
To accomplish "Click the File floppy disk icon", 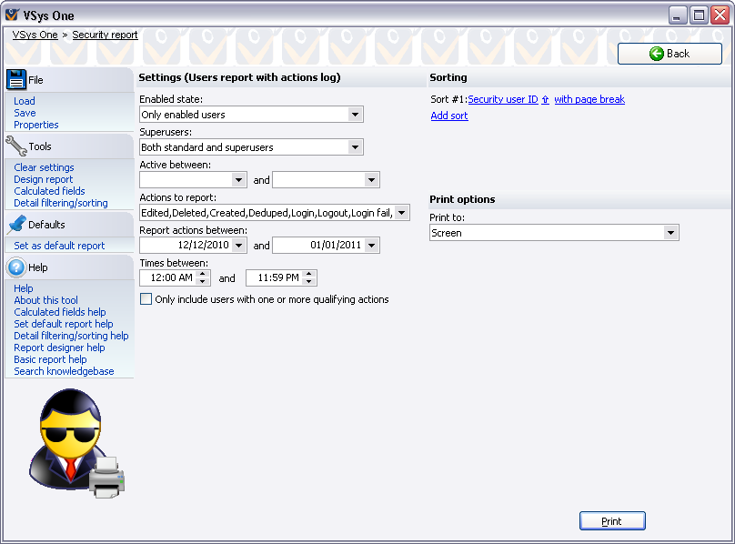I will pyautogui.click(x=16, y=79).
